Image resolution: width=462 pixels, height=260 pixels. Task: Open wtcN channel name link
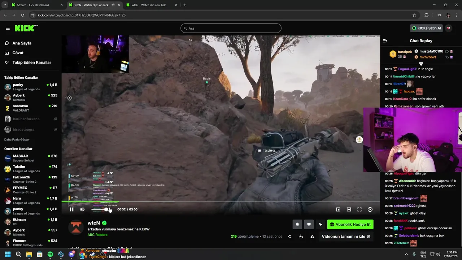[93, 223]
